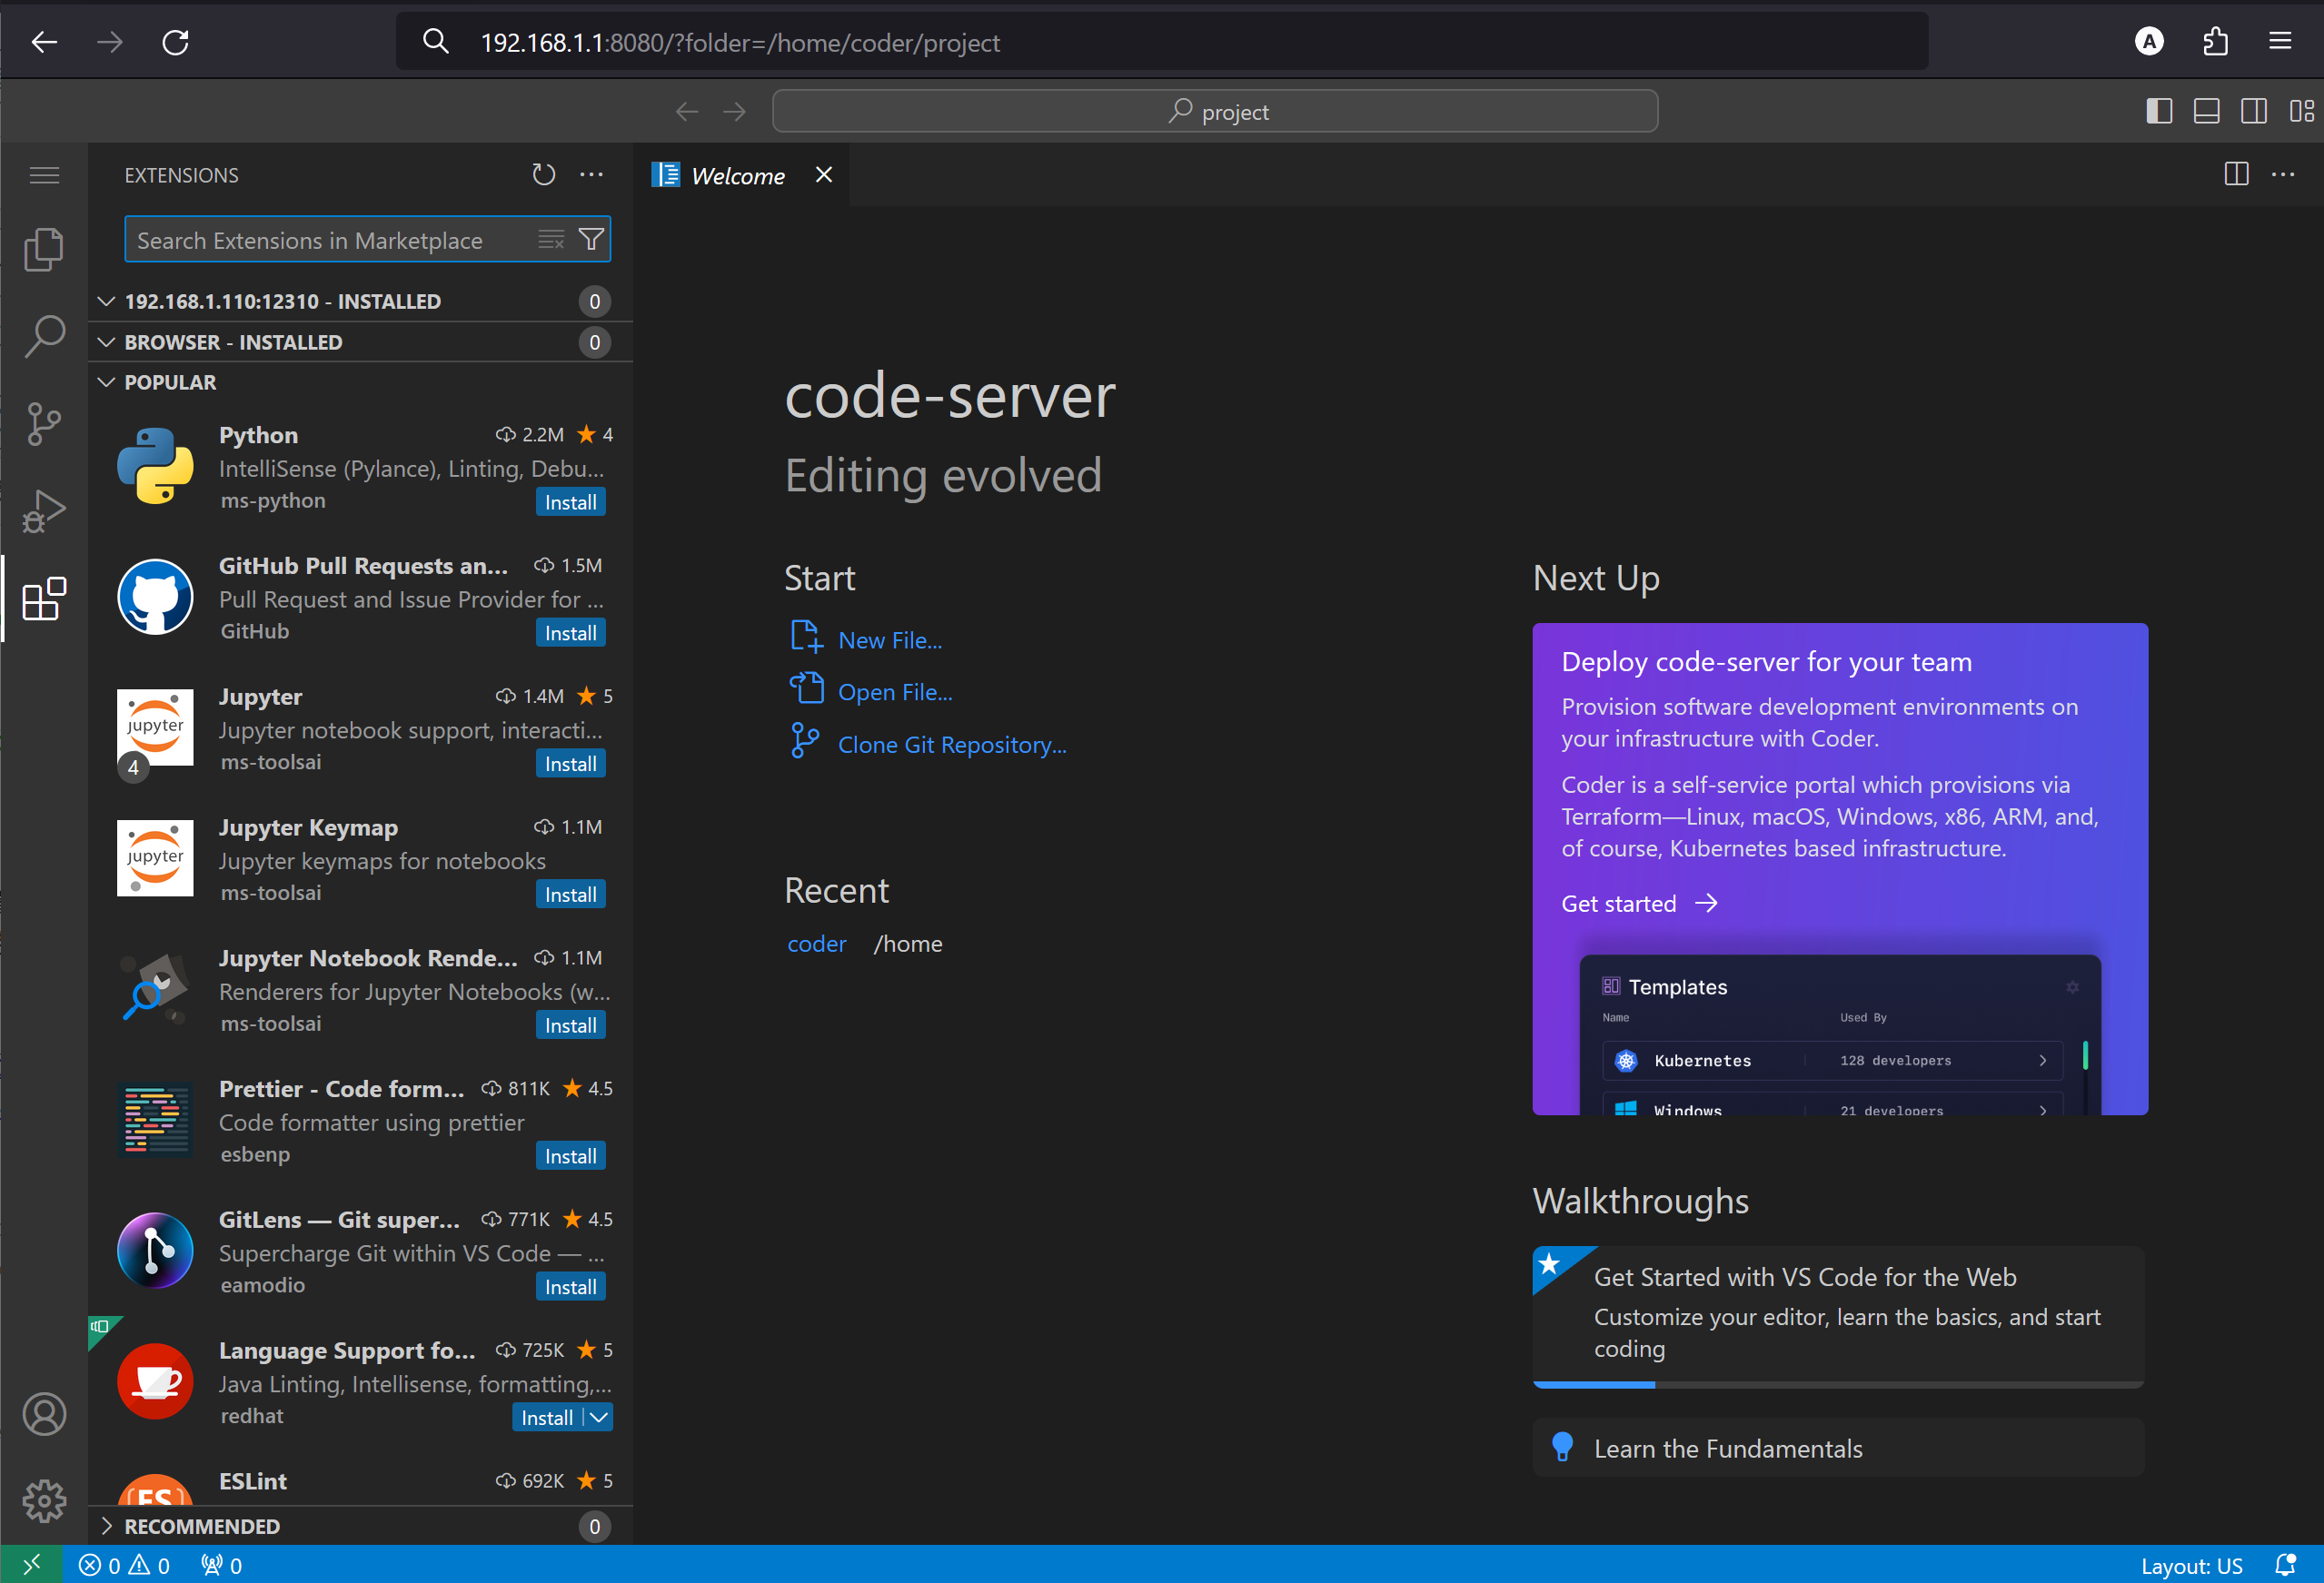Viewport: 2324px width, 1583px height.
Task: Open the application hamburger menu
Action: point(44,176)
